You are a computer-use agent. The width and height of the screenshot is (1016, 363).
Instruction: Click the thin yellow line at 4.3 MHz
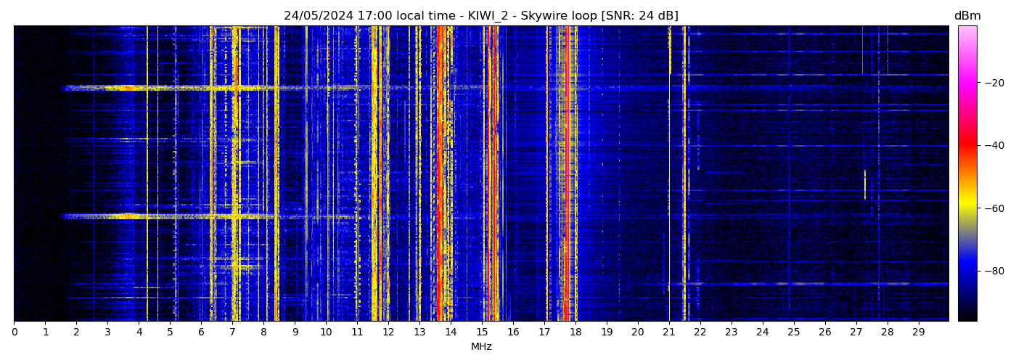pos(147,174)
